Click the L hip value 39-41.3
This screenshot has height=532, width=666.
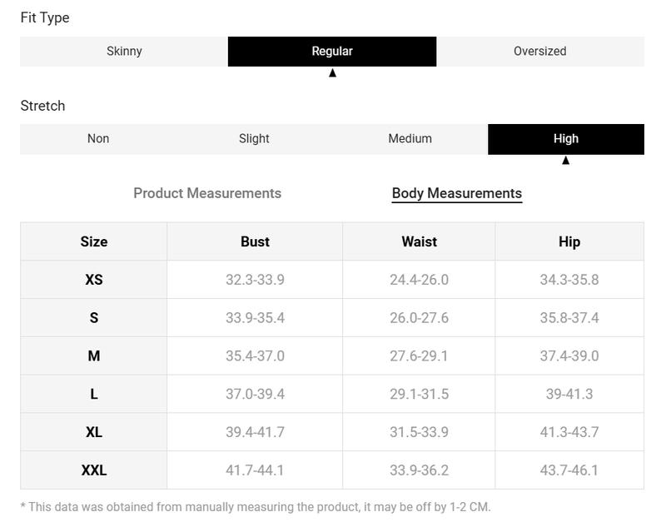[569, 394]
